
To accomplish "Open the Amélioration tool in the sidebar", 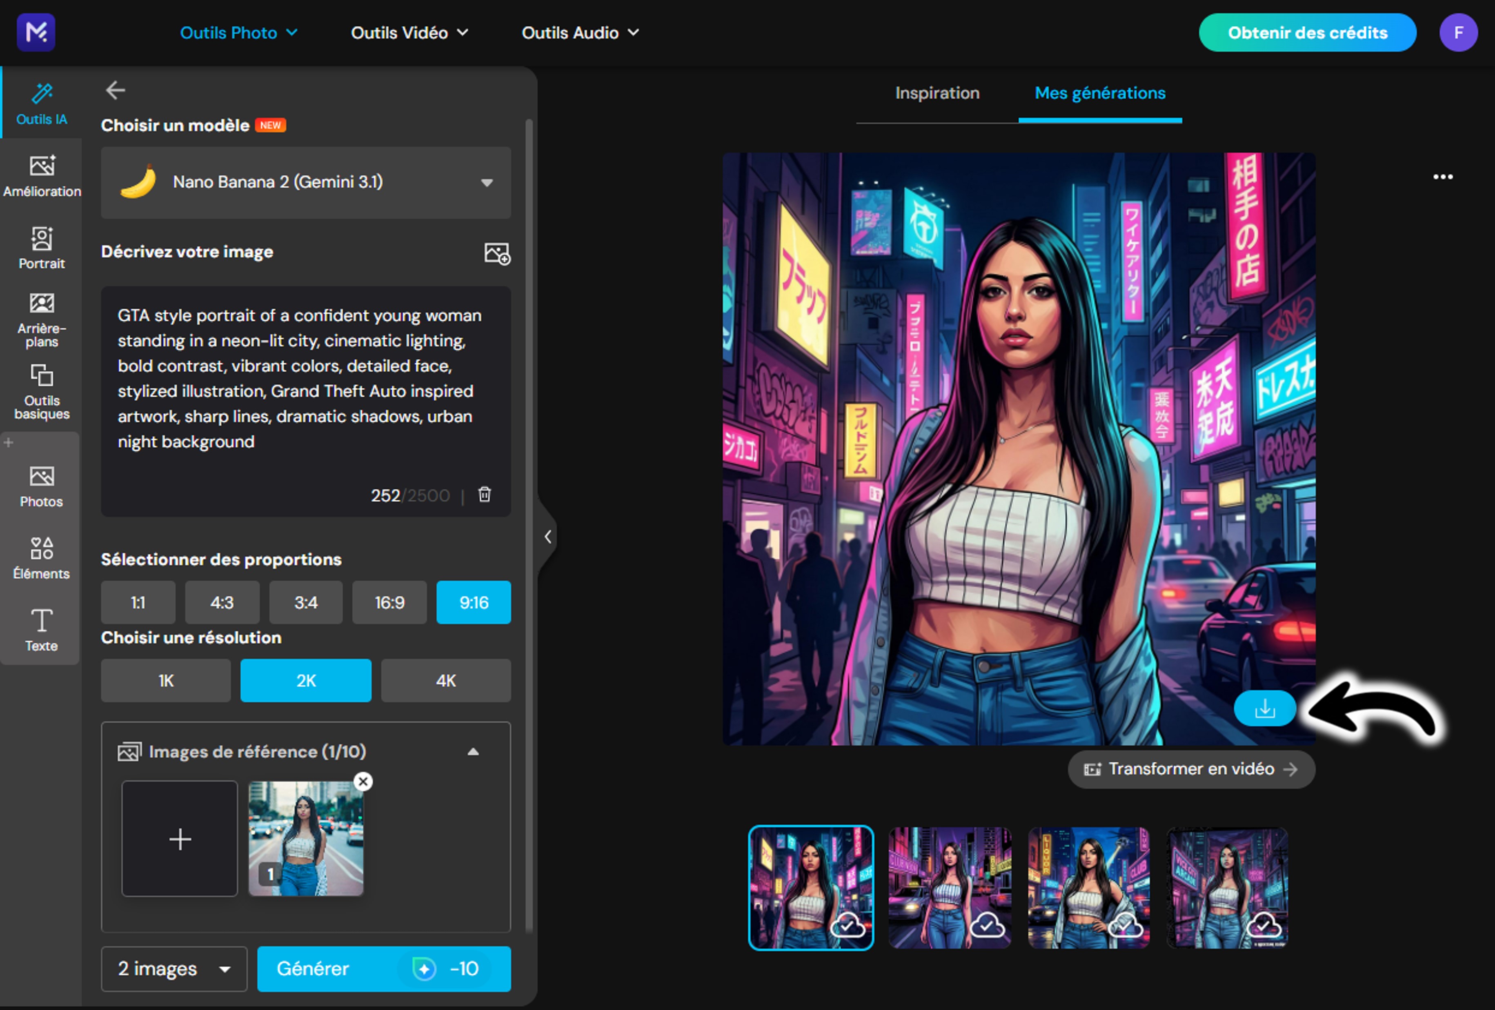I will coord(41,175).
